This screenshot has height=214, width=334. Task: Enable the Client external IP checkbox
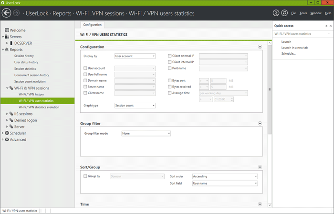click(169, 56)
